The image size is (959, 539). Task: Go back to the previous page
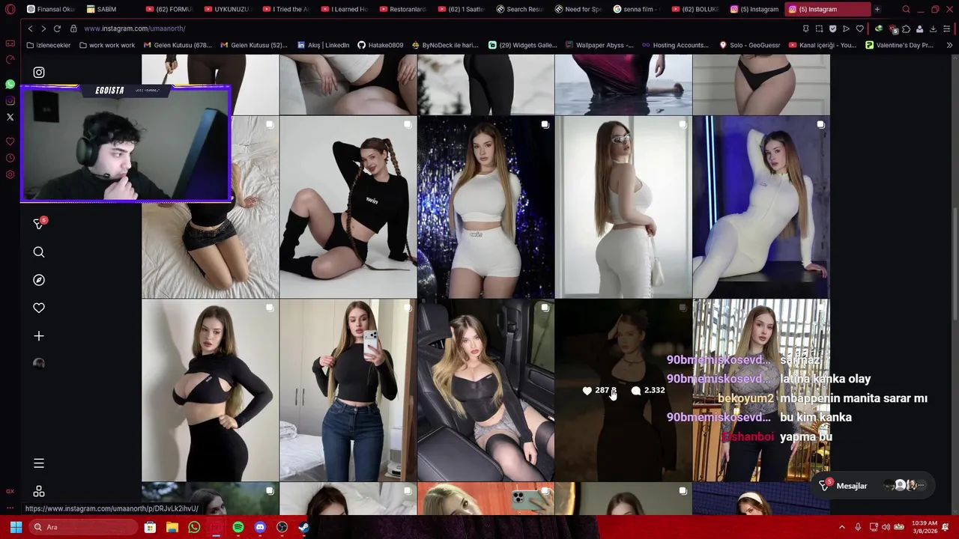pos(30,28)
